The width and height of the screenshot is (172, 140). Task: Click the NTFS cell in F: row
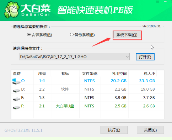pos(89,106)
